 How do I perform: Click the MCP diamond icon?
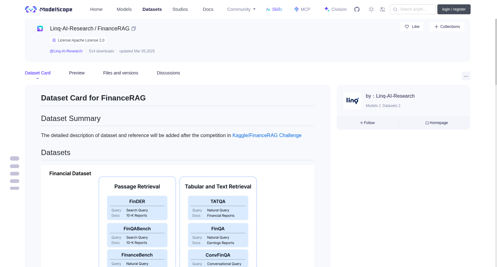(x=296, y=9)
